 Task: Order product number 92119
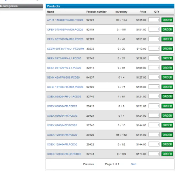tap(167, 29)
